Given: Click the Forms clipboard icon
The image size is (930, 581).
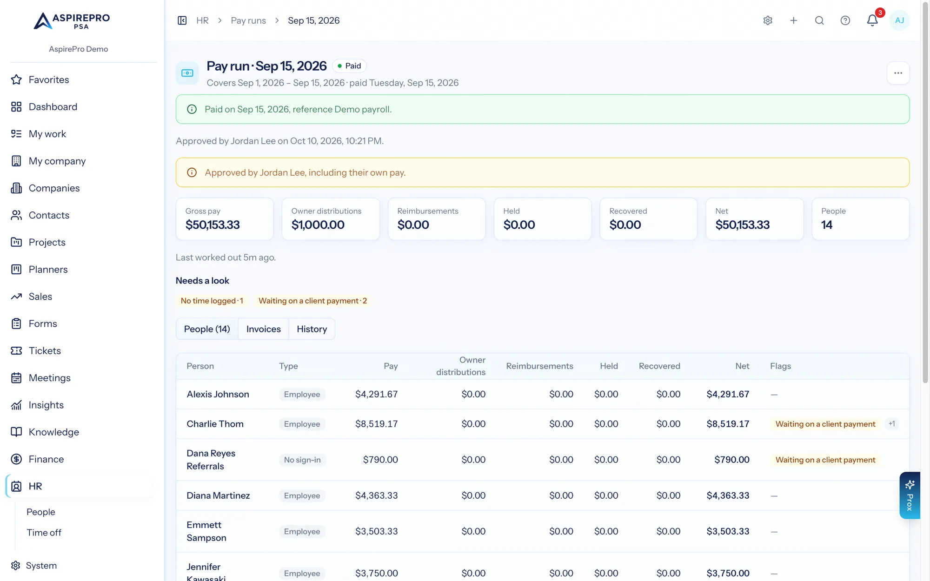Looking at the screenshot, I should (16, 324).
